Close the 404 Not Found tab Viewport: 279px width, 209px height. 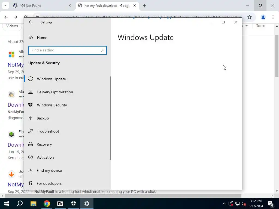[x=70, y=5]
